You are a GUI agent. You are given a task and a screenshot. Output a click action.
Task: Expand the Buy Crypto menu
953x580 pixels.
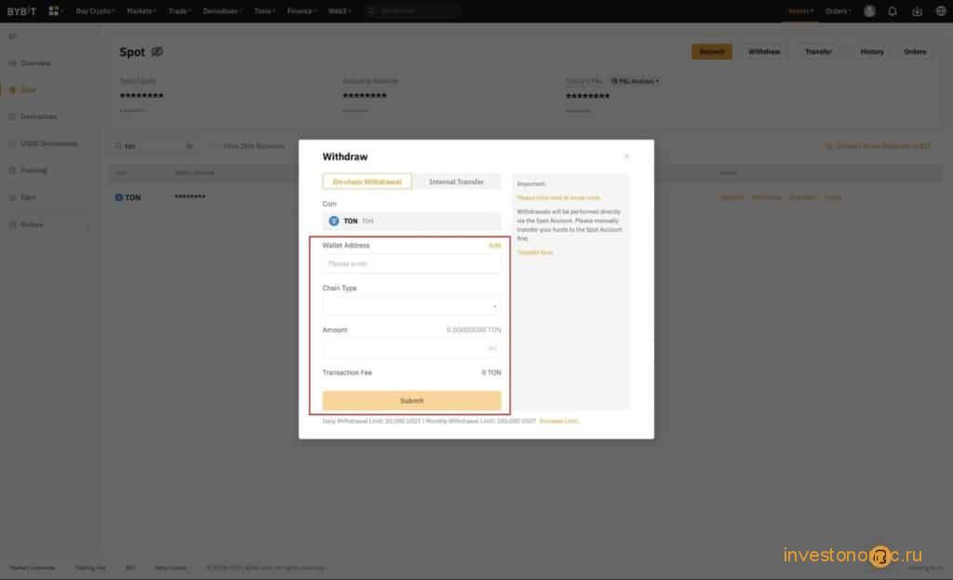(x=96, y=11)
